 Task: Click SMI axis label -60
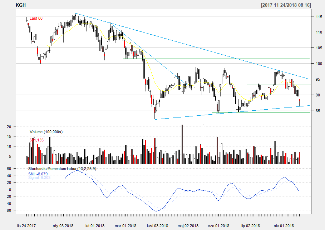click(x=8, y=211)
